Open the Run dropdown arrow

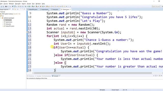click(31, 6)
